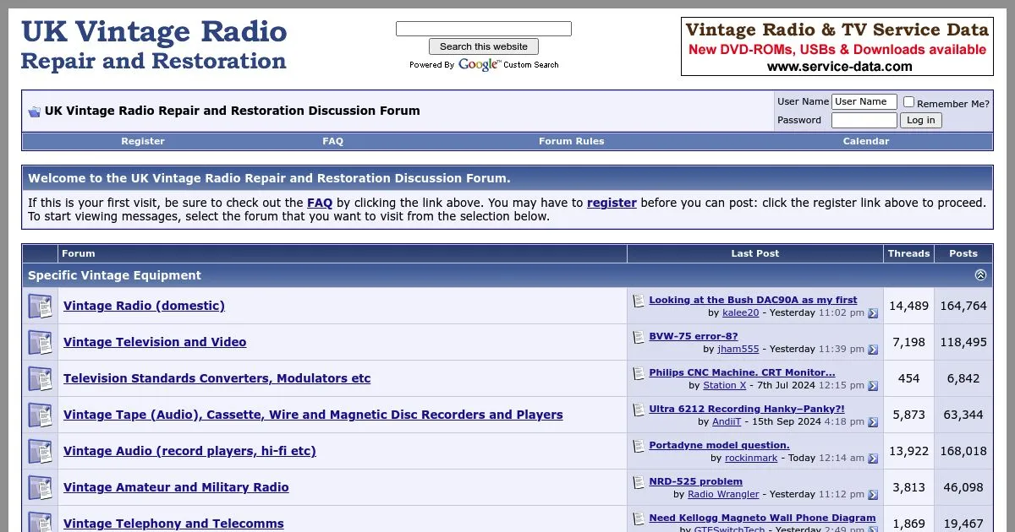
Task: Click the Google custom search input box
Action: coord(484,29)
